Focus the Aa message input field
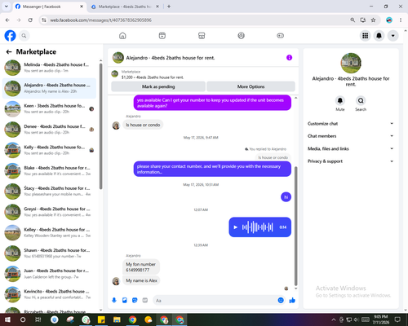The width and height of the screenshot is (408, 326). [x=215, y=301]
